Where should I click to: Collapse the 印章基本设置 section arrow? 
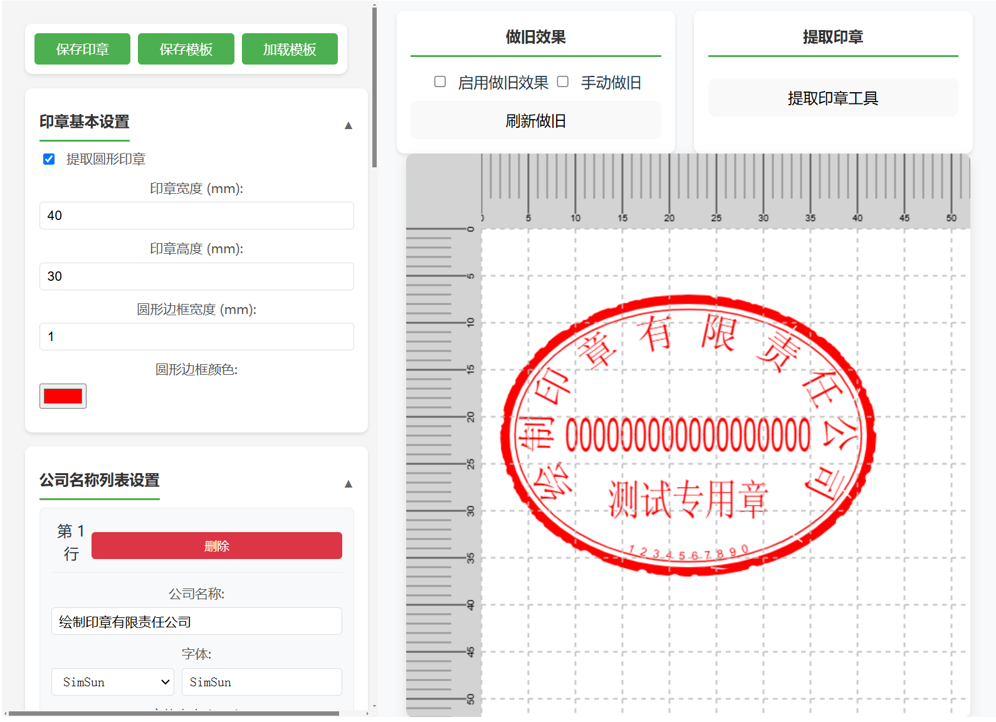point(349,125)
